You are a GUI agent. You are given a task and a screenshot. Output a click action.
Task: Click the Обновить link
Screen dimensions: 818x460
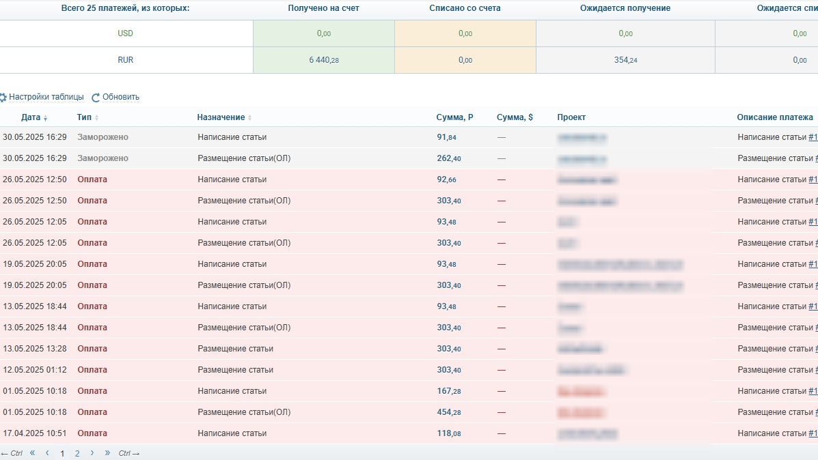(121, 97)
